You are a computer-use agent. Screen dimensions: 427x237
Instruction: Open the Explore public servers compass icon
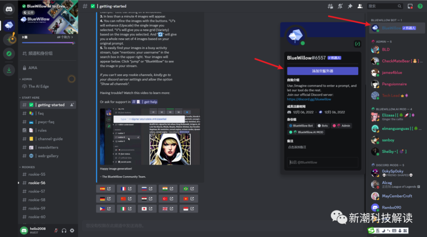(9, 53)
